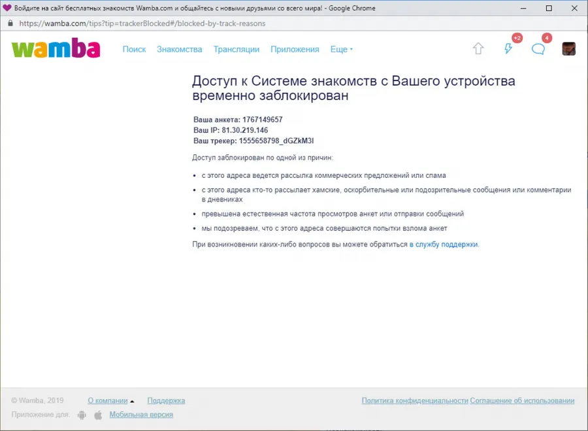Click the Wamba logo
Screen dimensions: 588x431
tap(56, 48)
